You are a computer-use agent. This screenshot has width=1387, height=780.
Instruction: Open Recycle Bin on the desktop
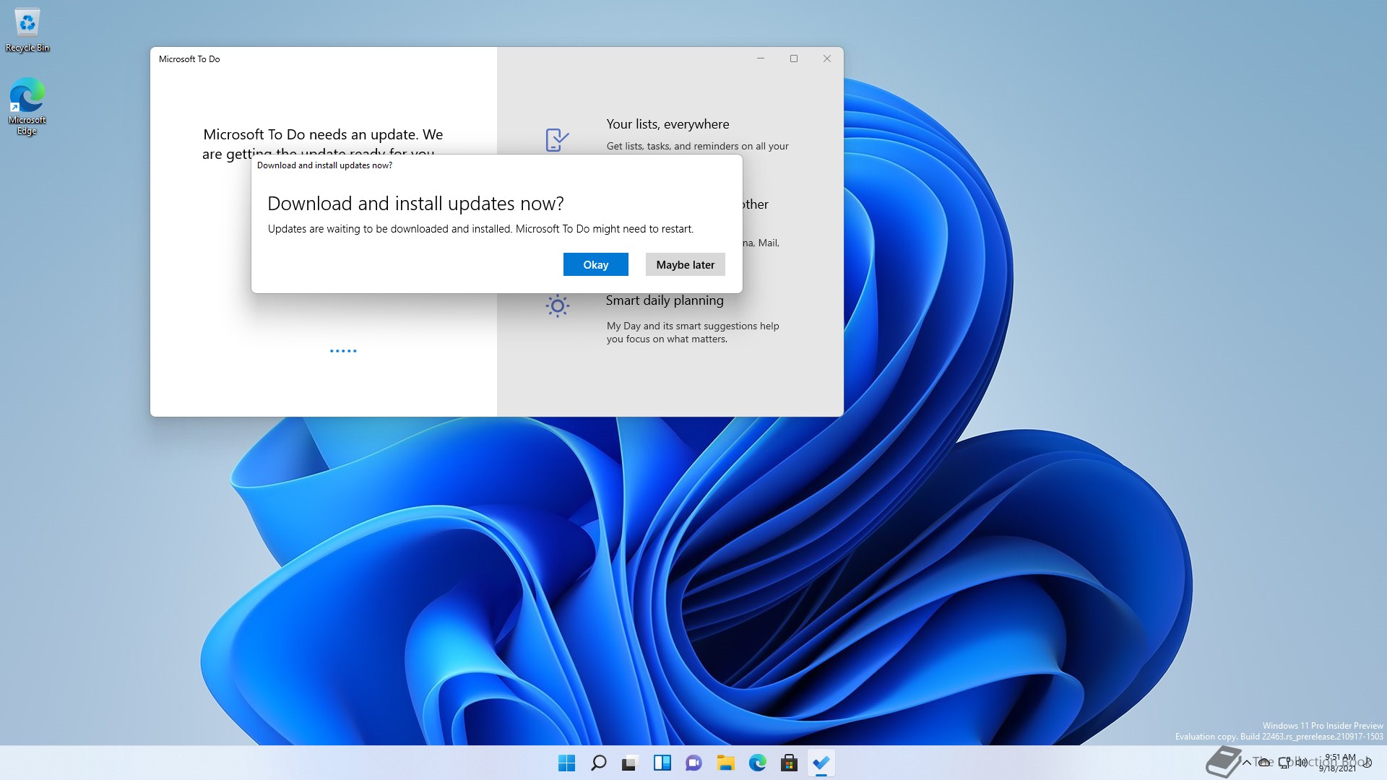pyautogui.click(x=27, y=30)
